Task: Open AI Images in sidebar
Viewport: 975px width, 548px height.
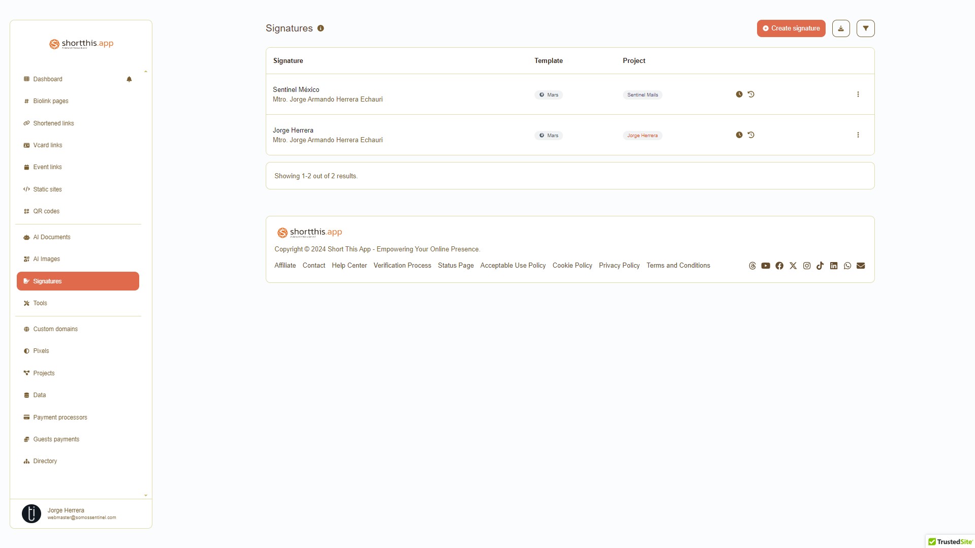Action: coord(46,259)
